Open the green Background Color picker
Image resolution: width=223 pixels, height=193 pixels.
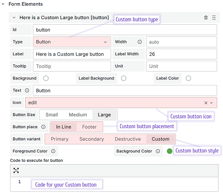pos(169,151)
